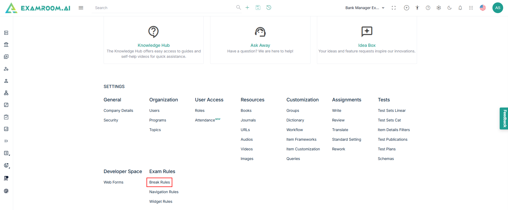
Task: Open the Audios link
Action: click(x=247, y=139)
